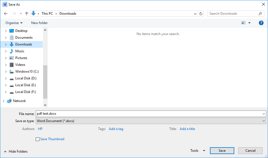Expand the Downloads tree node

click(x=6, y=44)
